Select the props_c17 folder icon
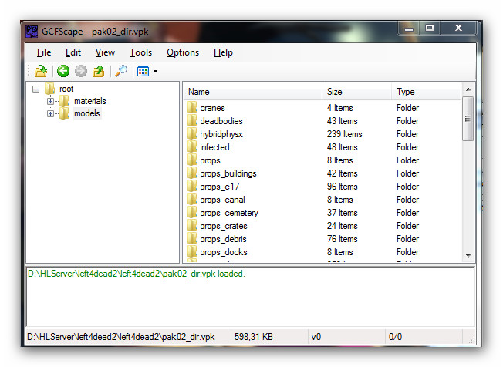This screenshot has height=367, width=503. click(192, 187)
